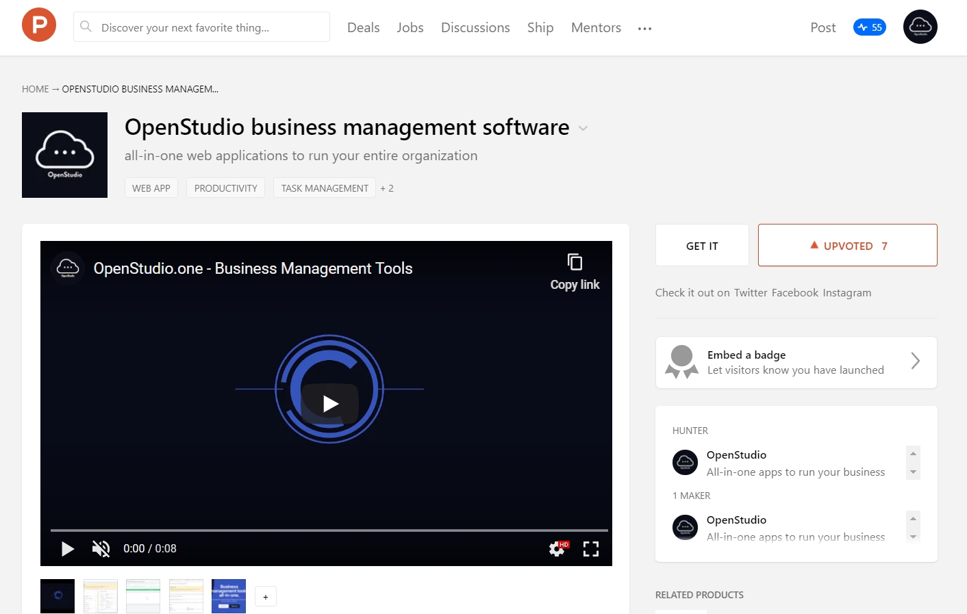967x614 pixels.
Task: Click the Post link
Action: (x=823, y=27)
